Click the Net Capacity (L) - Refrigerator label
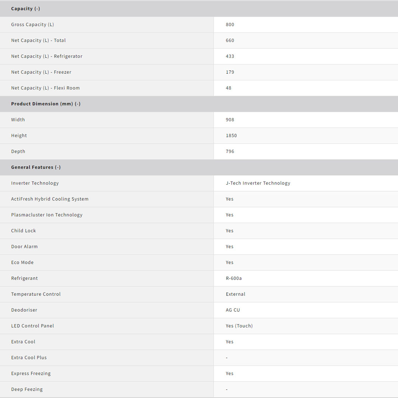The height and width of the screenshot is (398, 398). [x=47, y=56]
